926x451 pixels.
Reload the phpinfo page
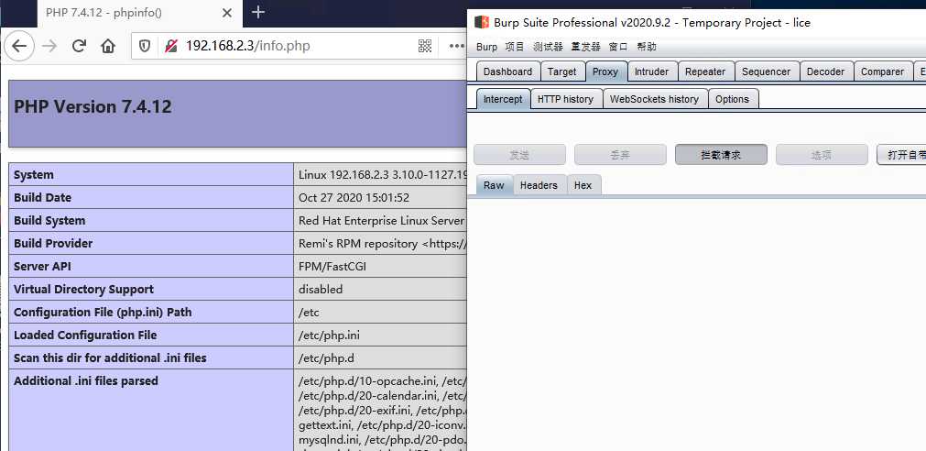[x=79, y=46]
